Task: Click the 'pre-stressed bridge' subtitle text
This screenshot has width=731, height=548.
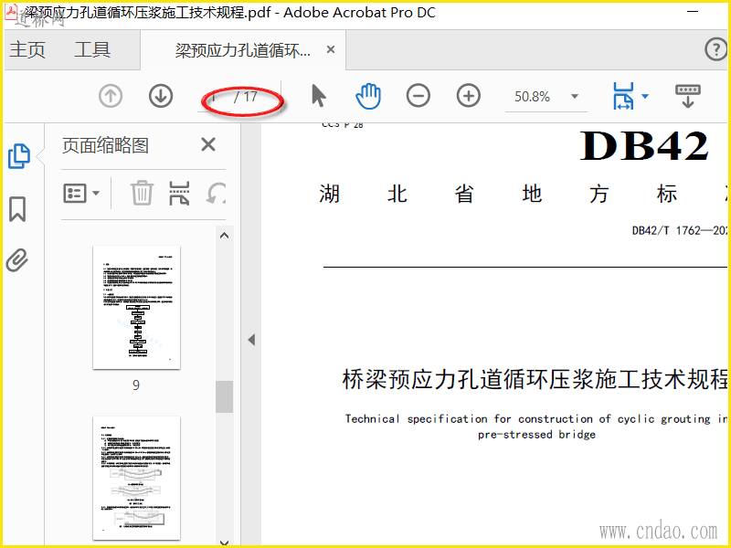Action: tap(536, 435)
